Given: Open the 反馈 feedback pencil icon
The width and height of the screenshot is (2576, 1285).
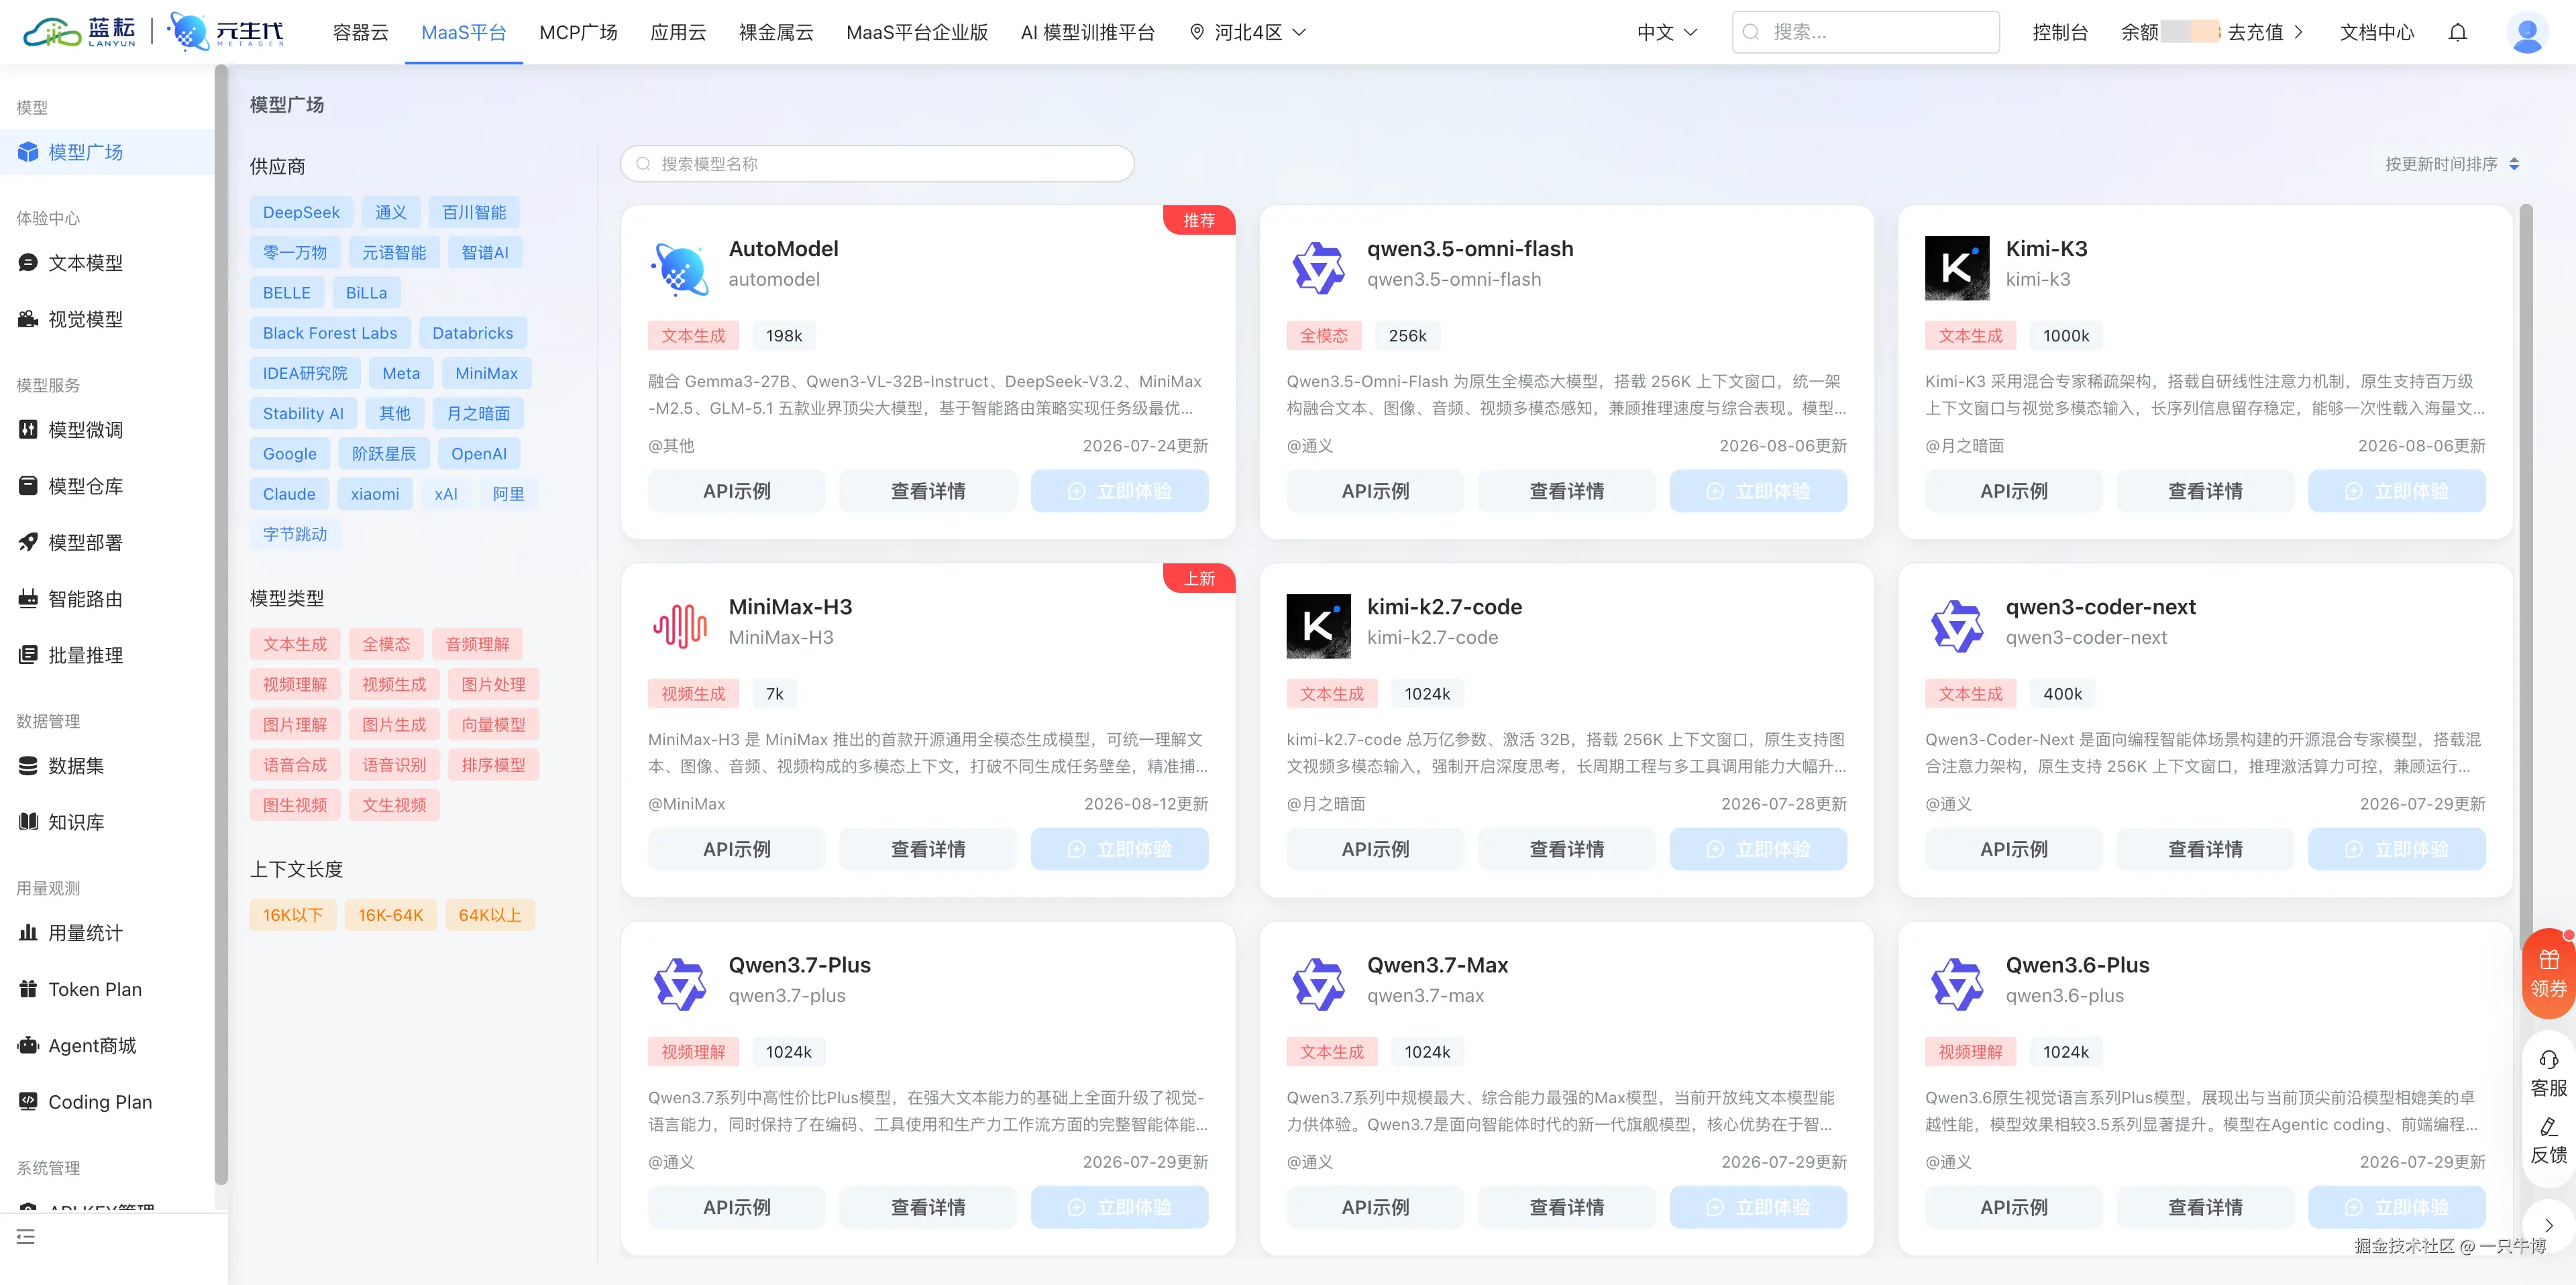Looking at the screenshot, I should pyautogui.click(x=2548, y=1141).
